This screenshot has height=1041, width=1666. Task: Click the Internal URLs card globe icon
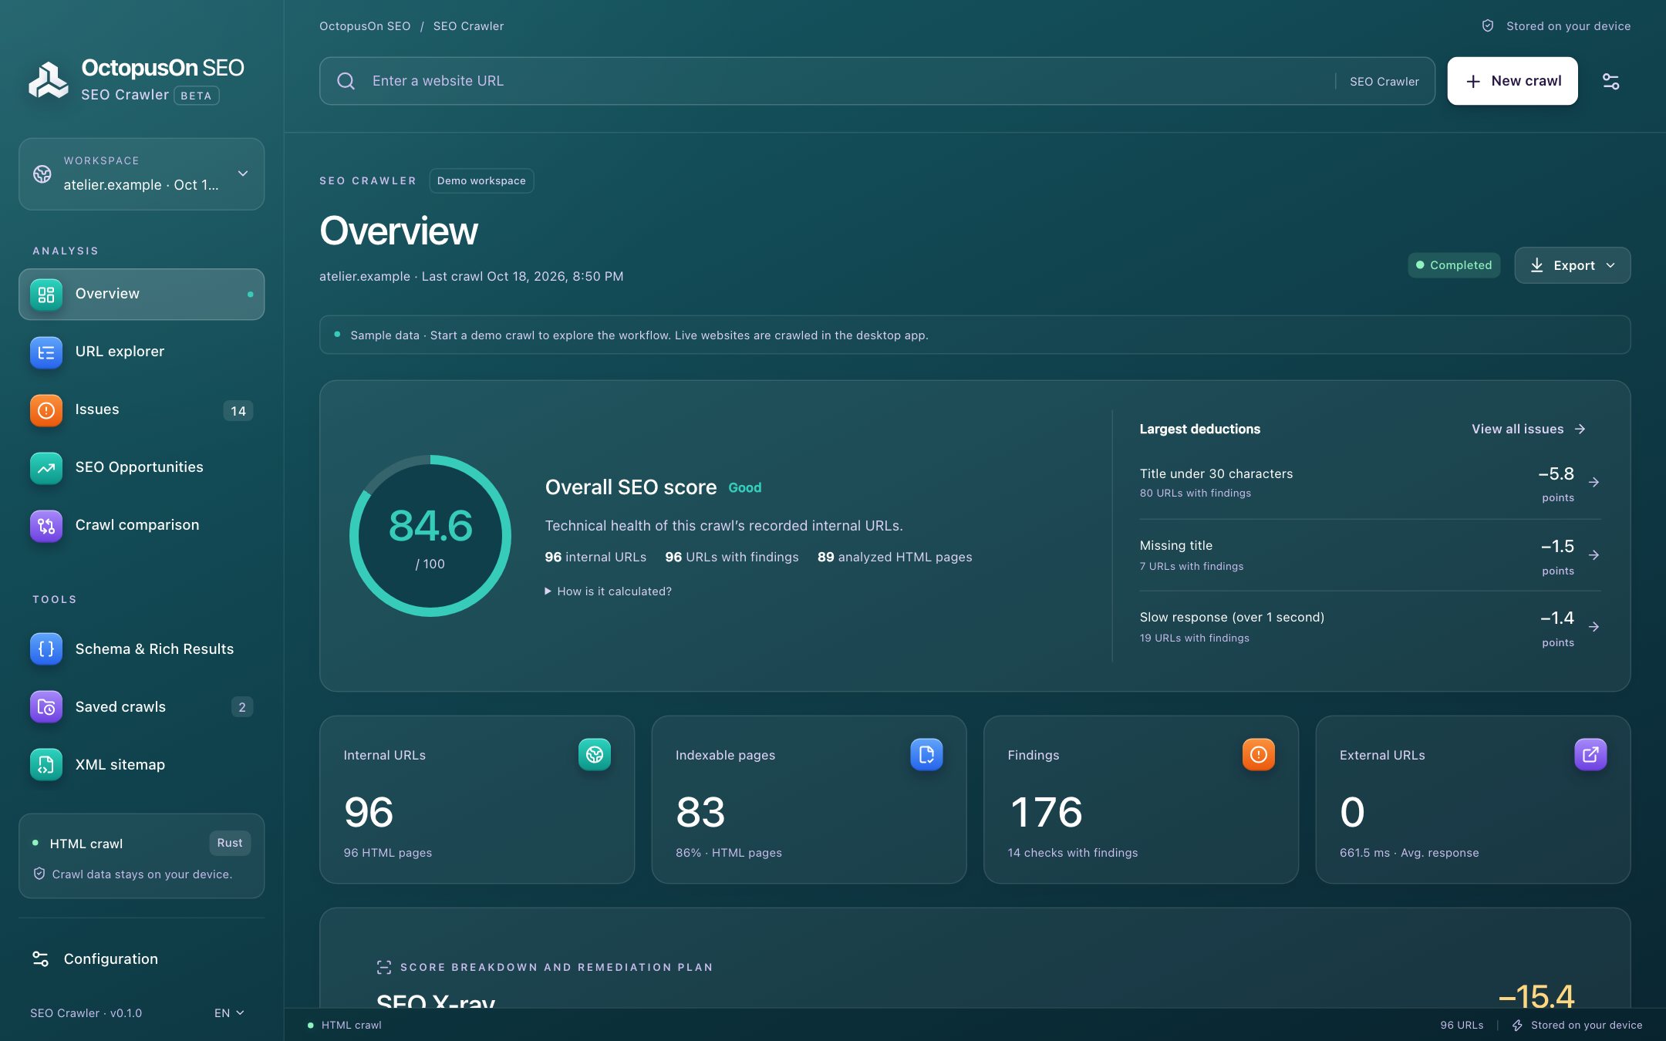tap(595, 754)
